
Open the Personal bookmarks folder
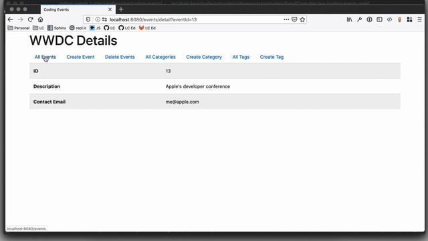coord(19,28)
